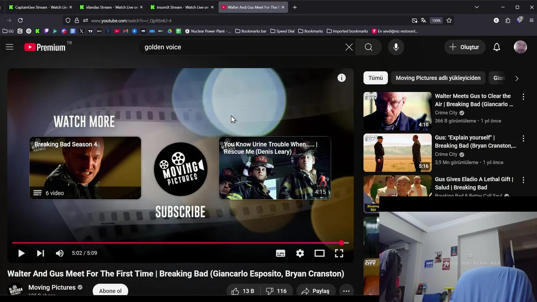Open Breaking Bad Season 4 playlist card

pyautogui.click(x=85, y=168)
